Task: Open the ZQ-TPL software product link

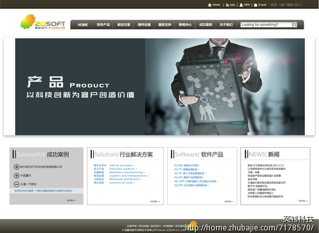Action: (190, 173)
